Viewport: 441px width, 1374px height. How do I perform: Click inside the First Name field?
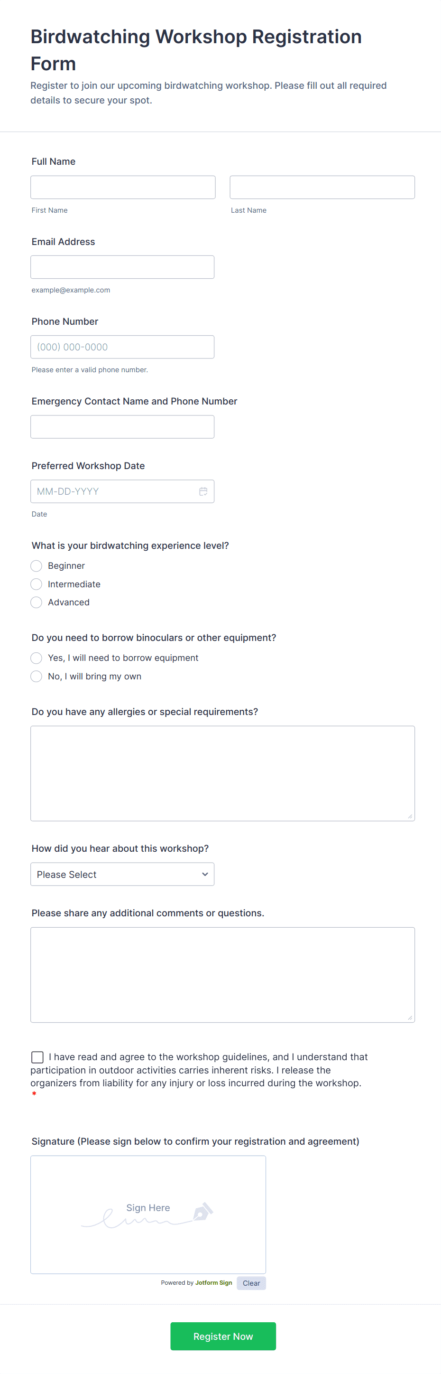click(x=122, y=187)
